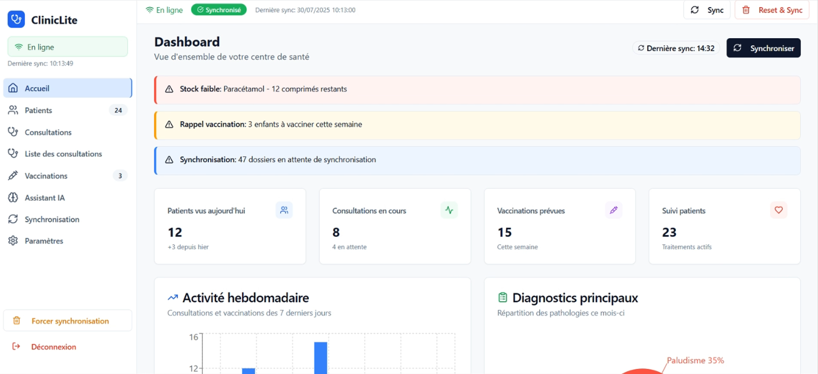
Task: Click the '4 en attente' text
Action: pos(350,247)
